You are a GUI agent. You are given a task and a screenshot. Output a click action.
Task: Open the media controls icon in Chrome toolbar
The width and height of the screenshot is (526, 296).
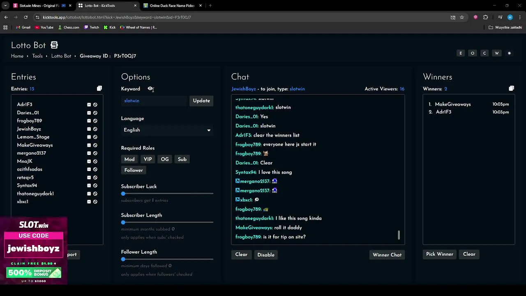(x=500, y=17)
